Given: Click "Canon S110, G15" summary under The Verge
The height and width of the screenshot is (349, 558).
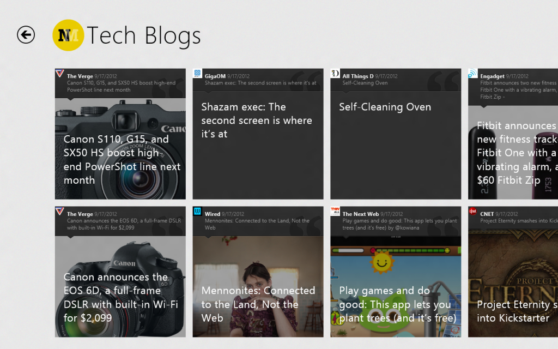Looking at the screenshot, I should 121,86.
